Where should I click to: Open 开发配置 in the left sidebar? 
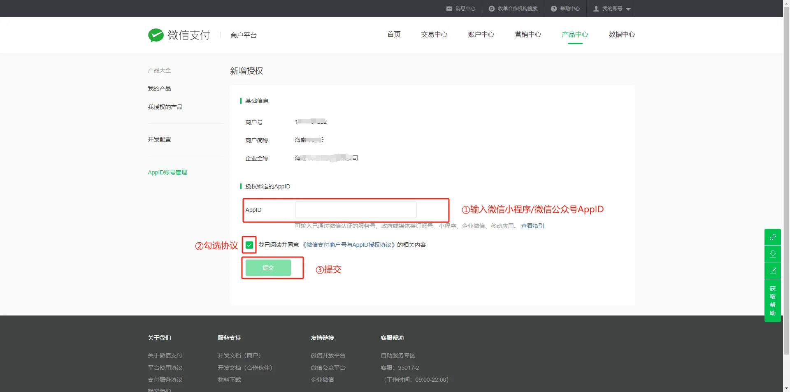pos(159,139)
